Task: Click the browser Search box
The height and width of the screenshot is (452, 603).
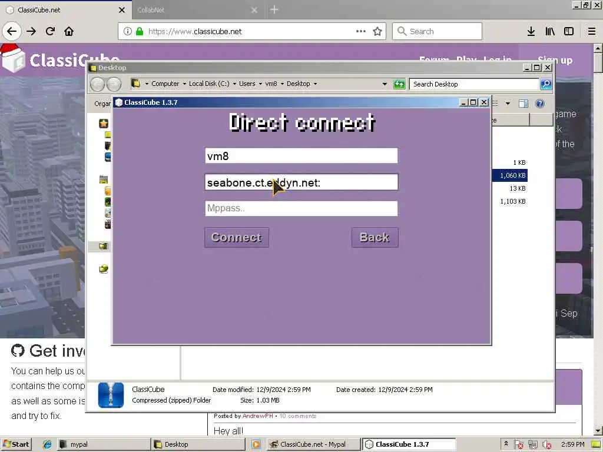Action: (x=437, y=31)
